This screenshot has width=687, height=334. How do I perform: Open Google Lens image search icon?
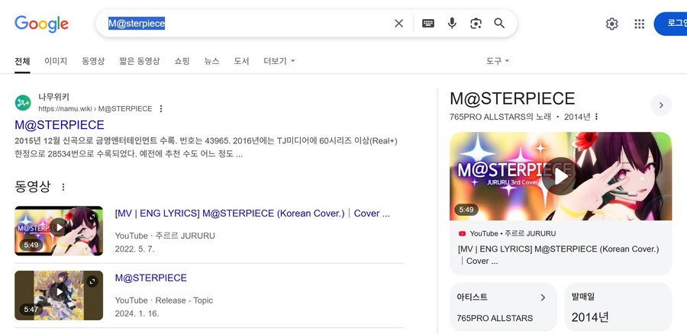point(476,23)
